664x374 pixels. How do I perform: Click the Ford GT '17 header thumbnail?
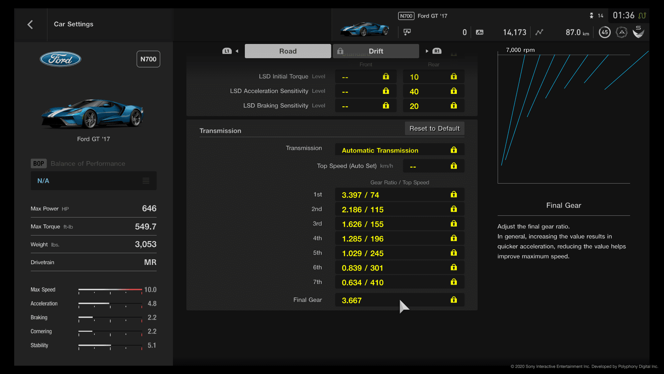point(365,29)
